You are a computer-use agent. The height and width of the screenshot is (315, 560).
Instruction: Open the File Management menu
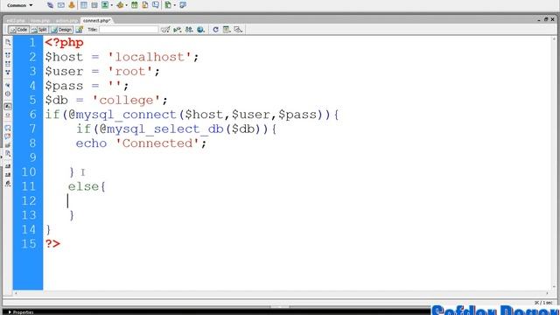click(x=189, y=30)
